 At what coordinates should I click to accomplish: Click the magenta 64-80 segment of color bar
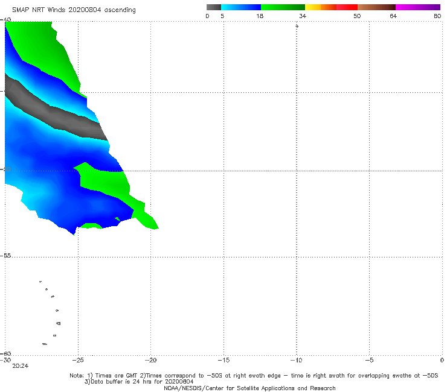point(418,7)
